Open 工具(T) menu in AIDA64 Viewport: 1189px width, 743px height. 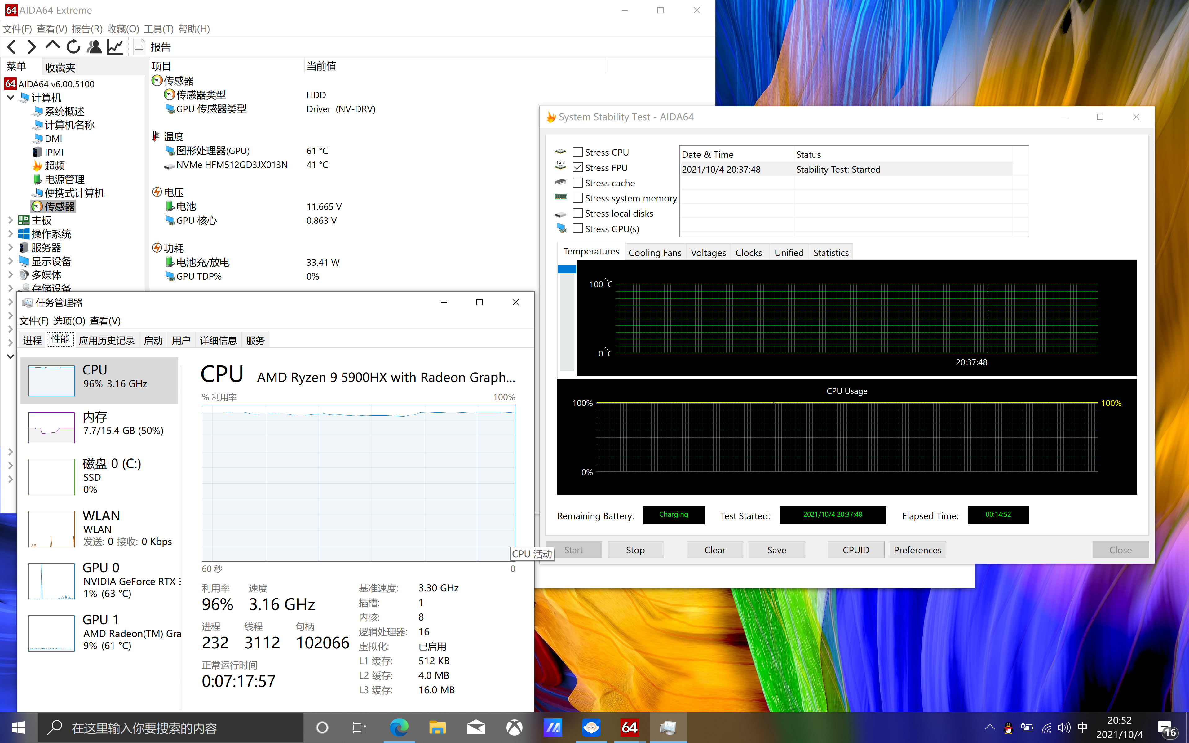158,29
